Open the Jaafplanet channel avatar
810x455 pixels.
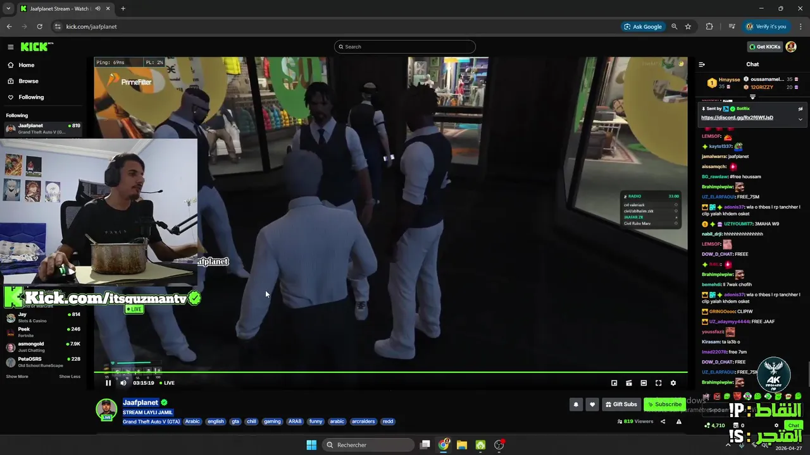tap(106, 409)
